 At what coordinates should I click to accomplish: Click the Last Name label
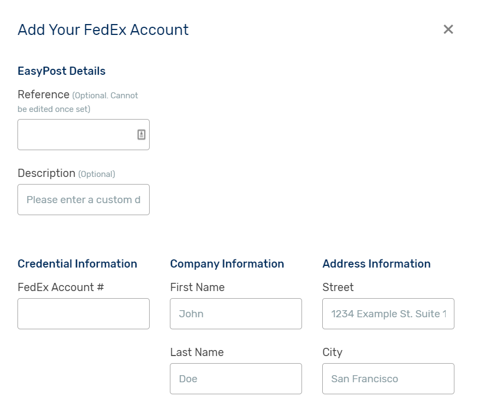click(197, 352)
